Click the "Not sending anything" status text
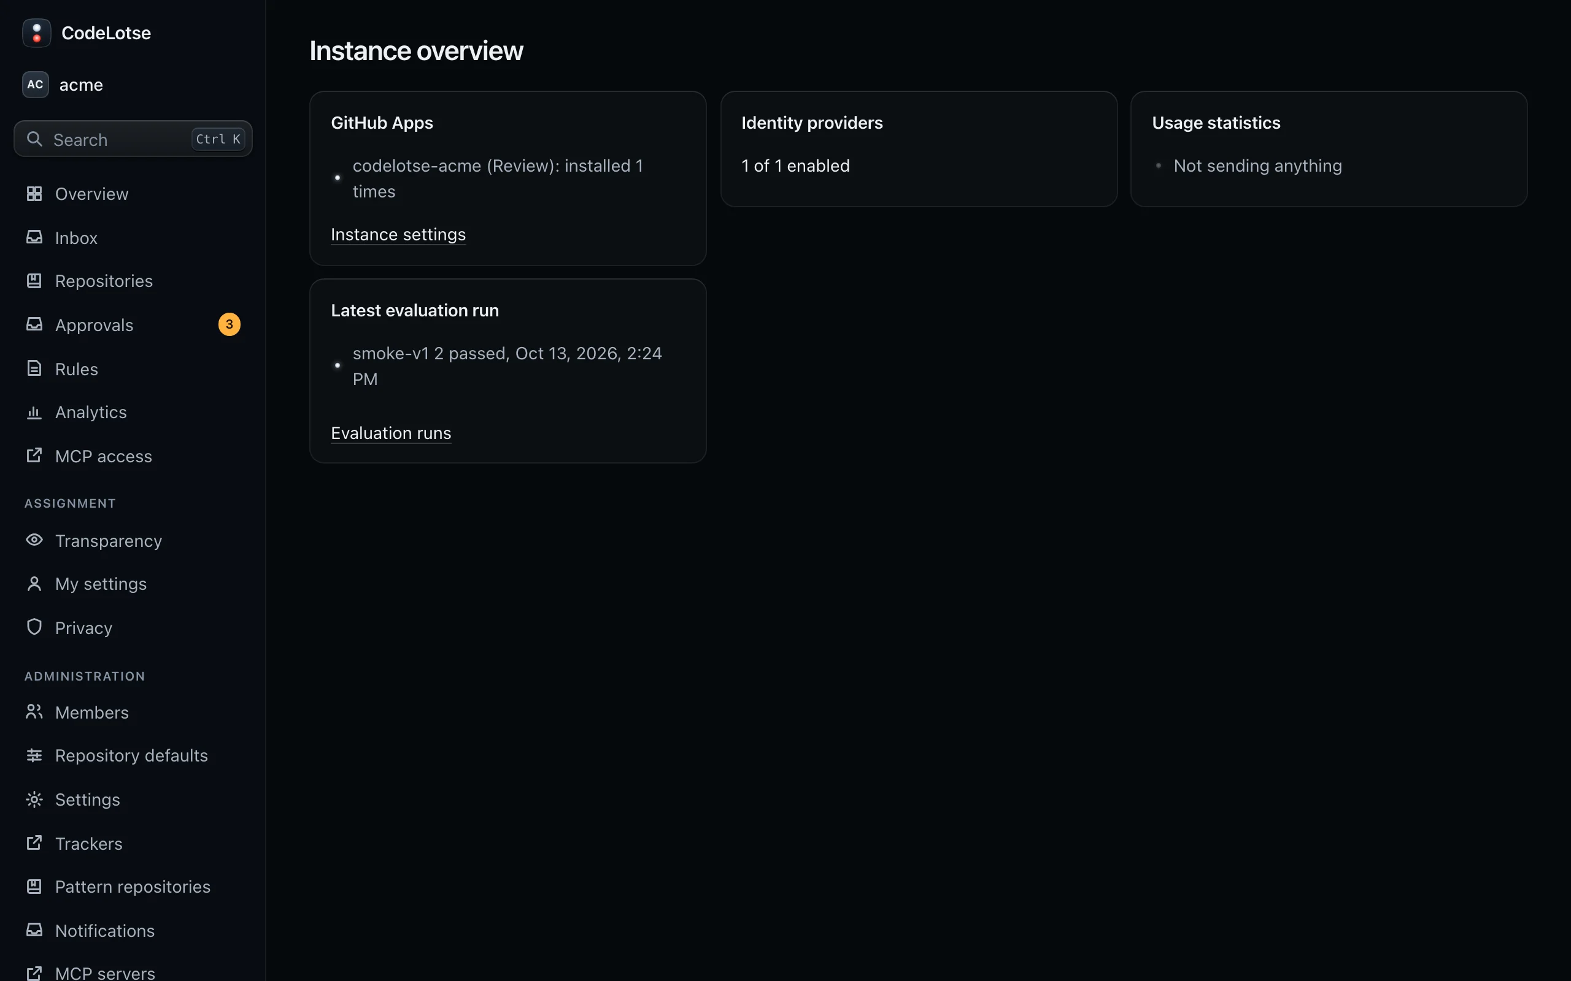 pyautogui.click(x=1257, y=166)
